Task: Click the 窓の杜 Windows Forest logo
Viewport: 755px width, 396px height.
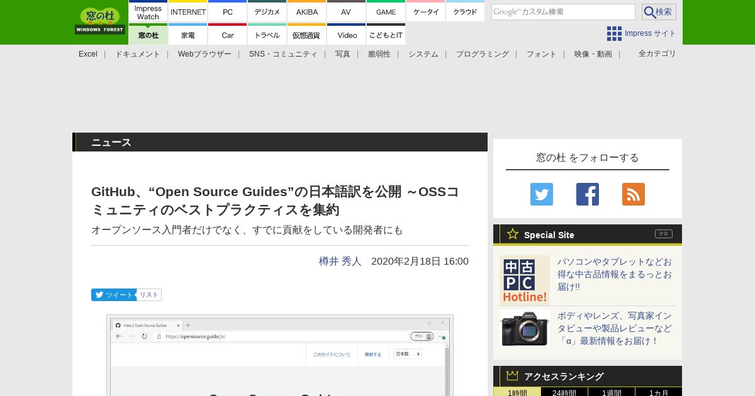Action: click(100, 21)
